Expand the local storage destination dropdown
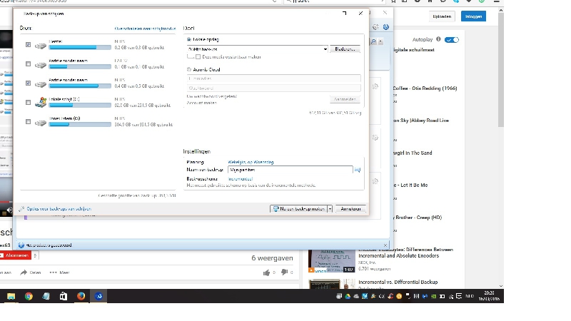Screen dimensions: 571x321 coord(325,49)
